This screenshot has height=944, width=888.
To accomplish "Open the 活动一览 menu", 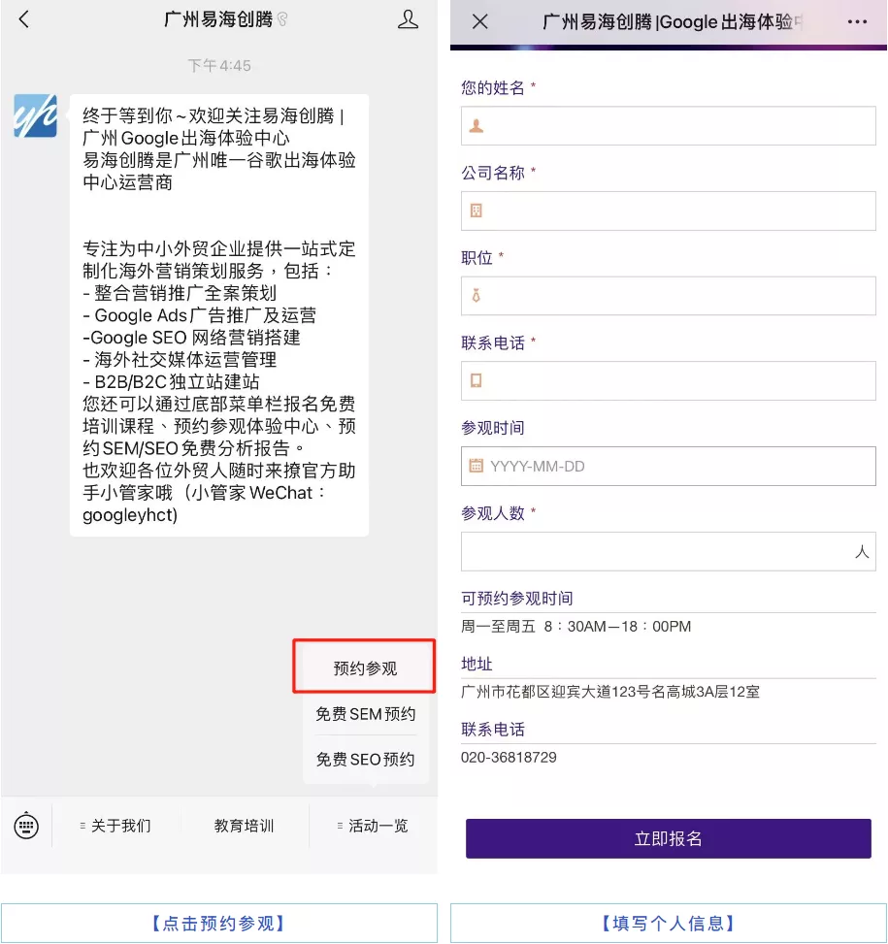I will 373,826.
